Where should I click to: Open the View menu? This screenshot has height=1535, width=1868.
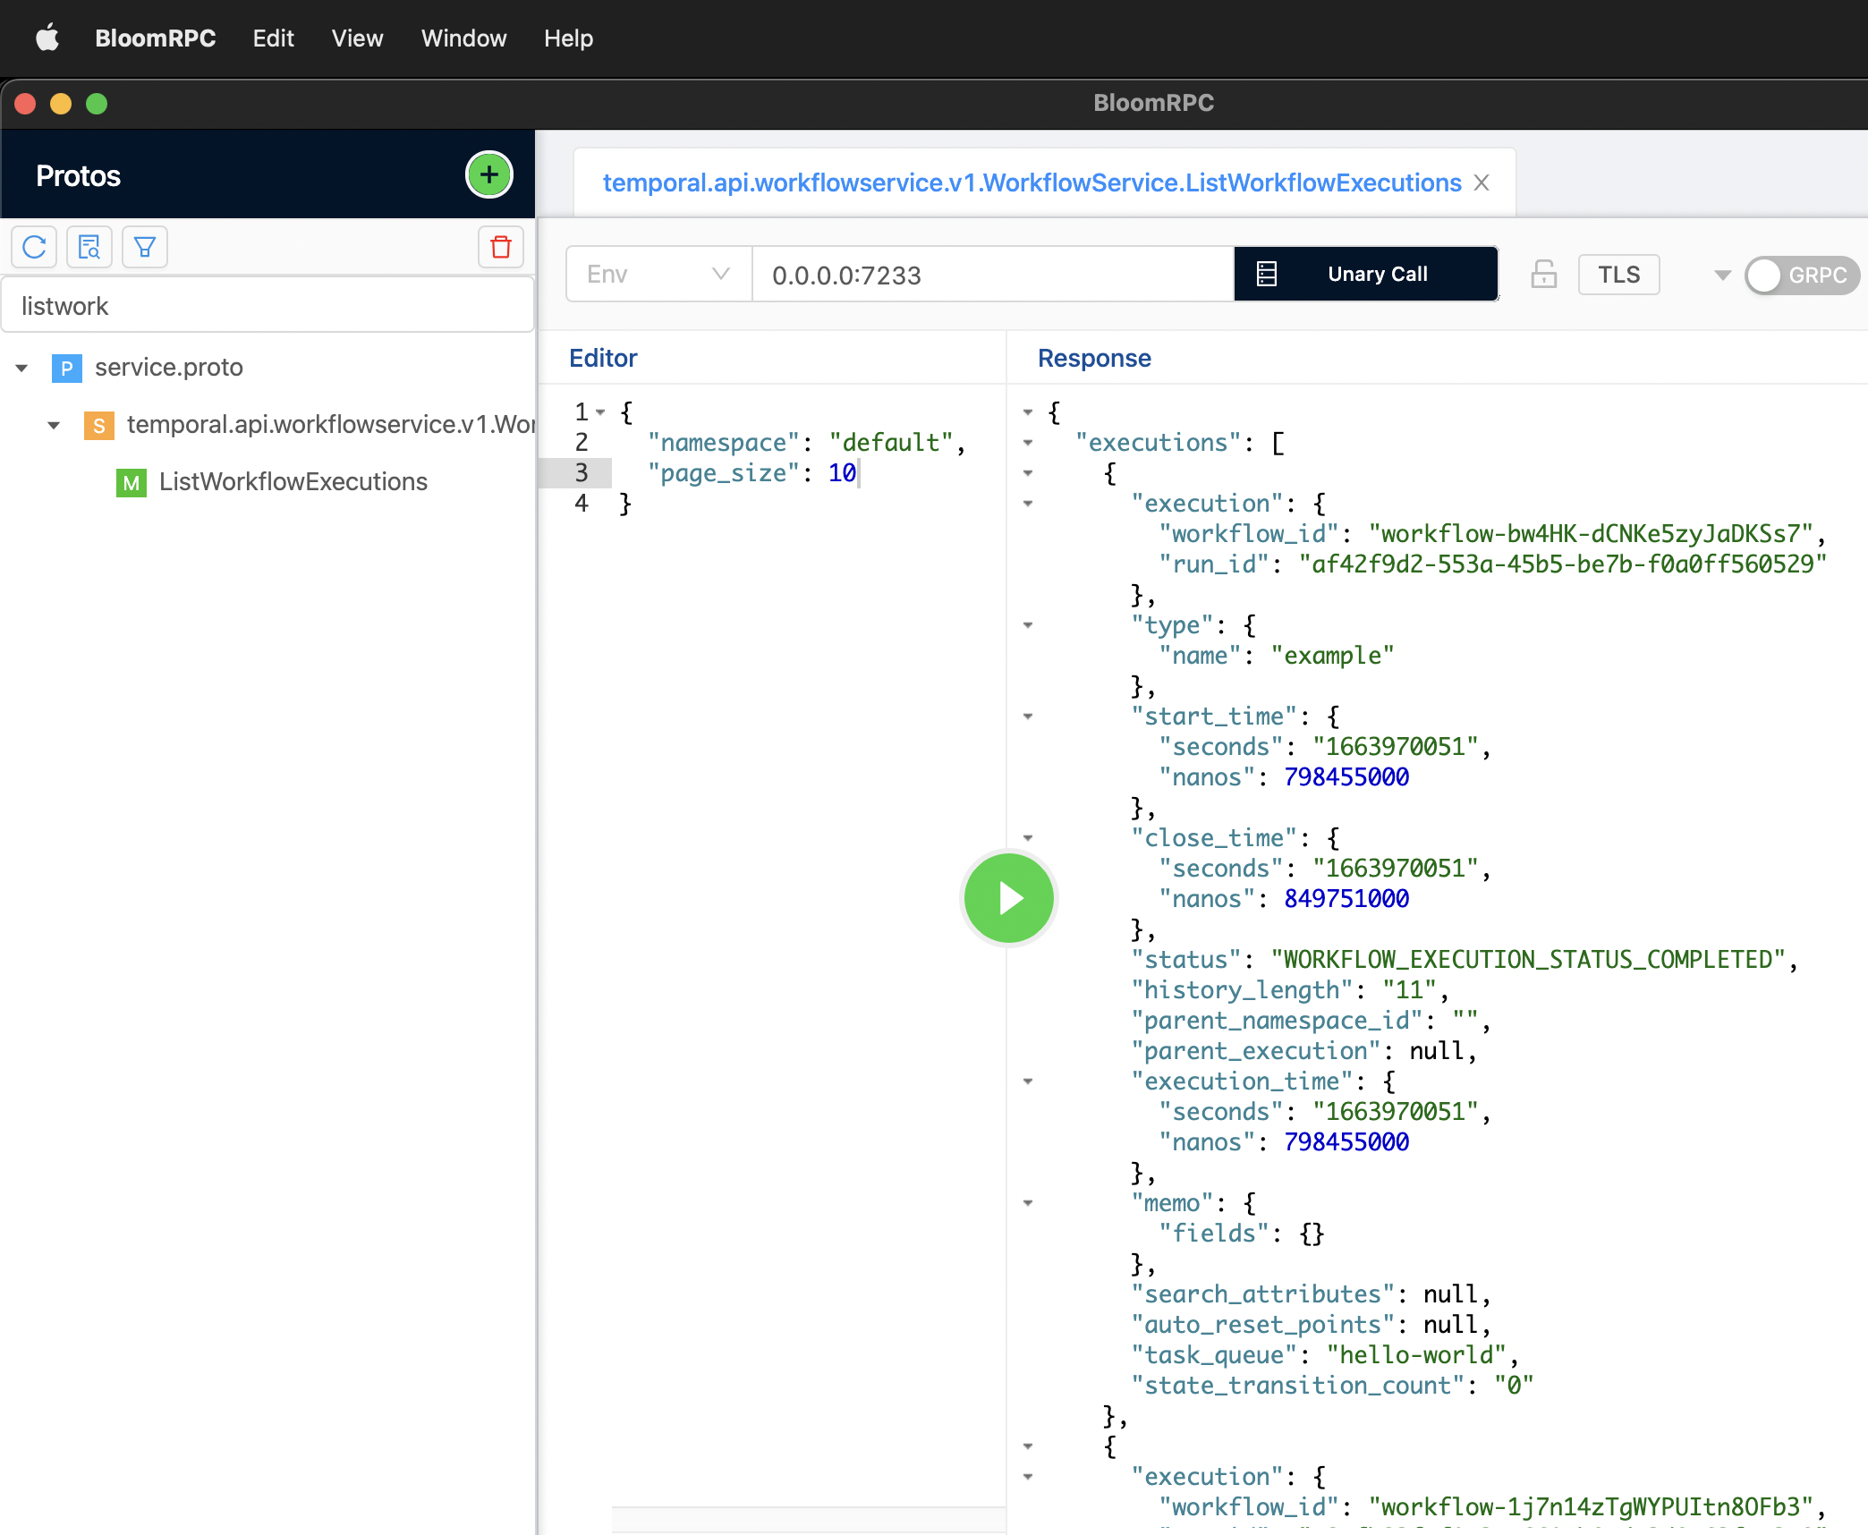357,38
